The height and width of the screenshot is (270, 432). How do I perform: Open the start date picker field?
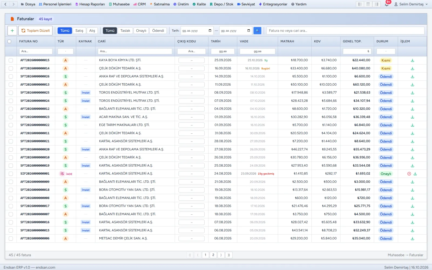tap(197, 31)
